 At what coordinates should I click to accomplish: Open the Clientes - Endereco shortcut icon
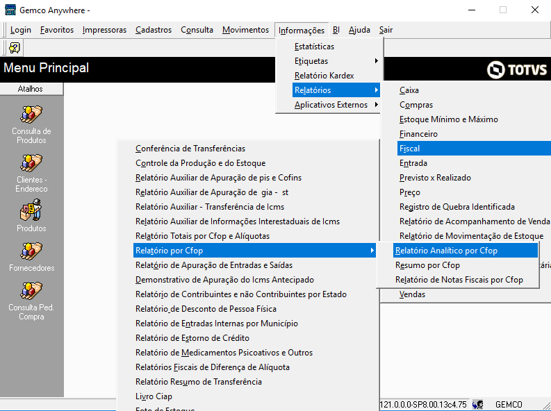pos(31,163)
